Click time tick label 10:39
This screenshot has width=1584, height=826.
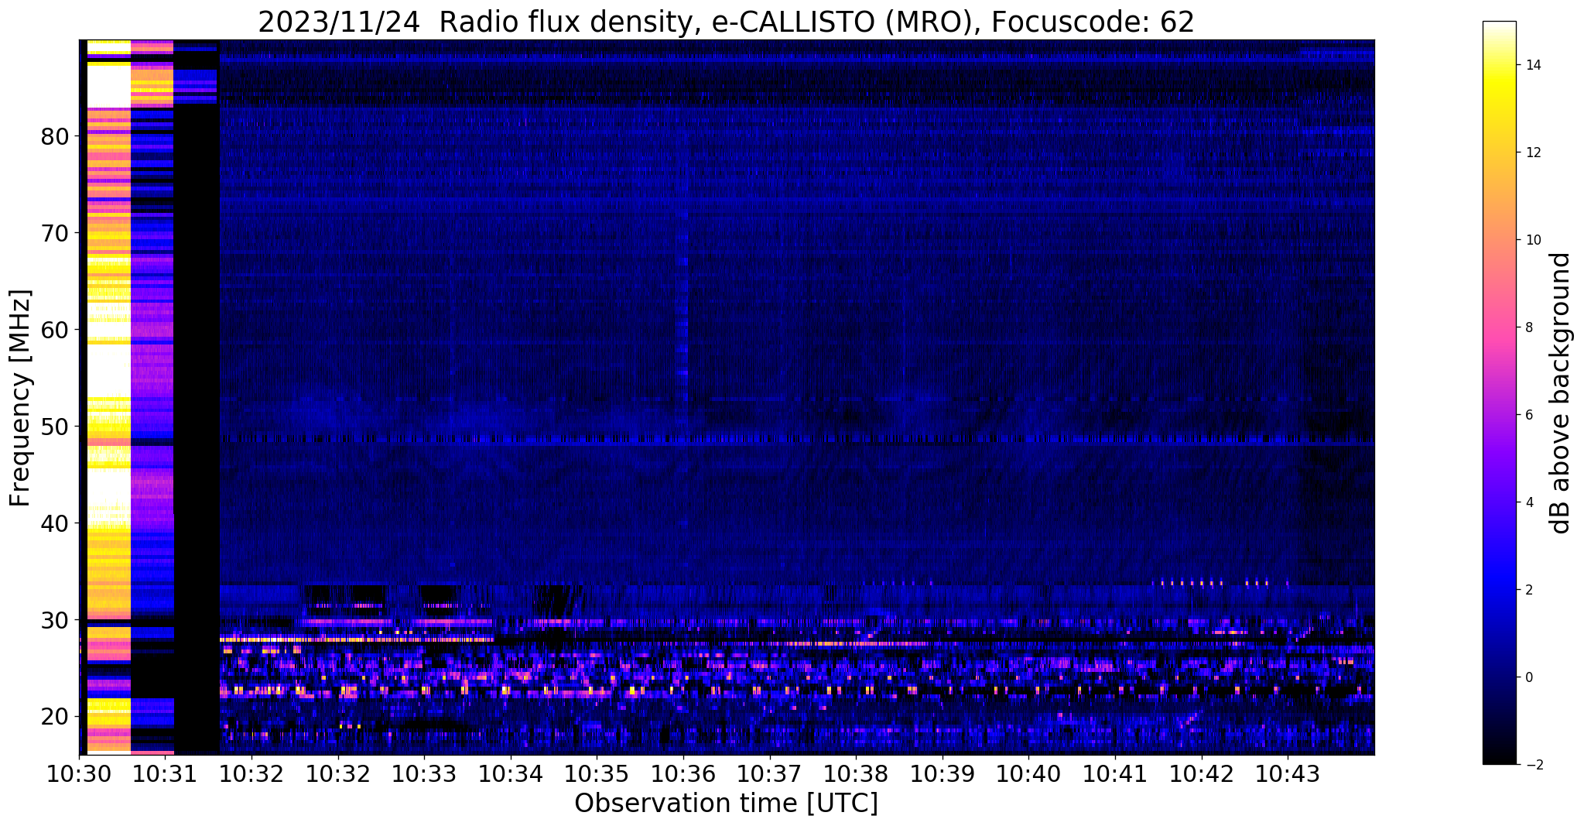click(943, 773)
